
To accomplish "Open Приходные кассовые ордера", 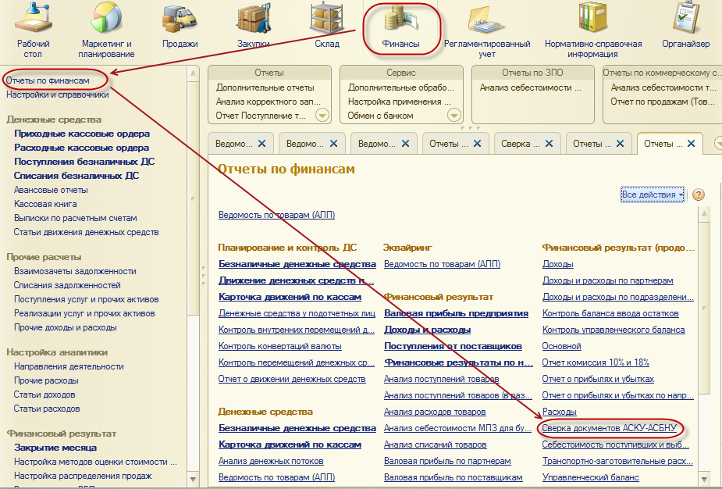I will (x=82, y=134).
